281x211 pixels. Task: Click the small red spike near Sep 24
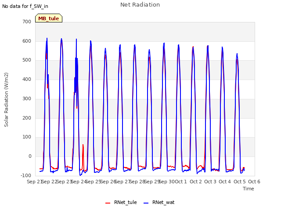click(83, 156)
